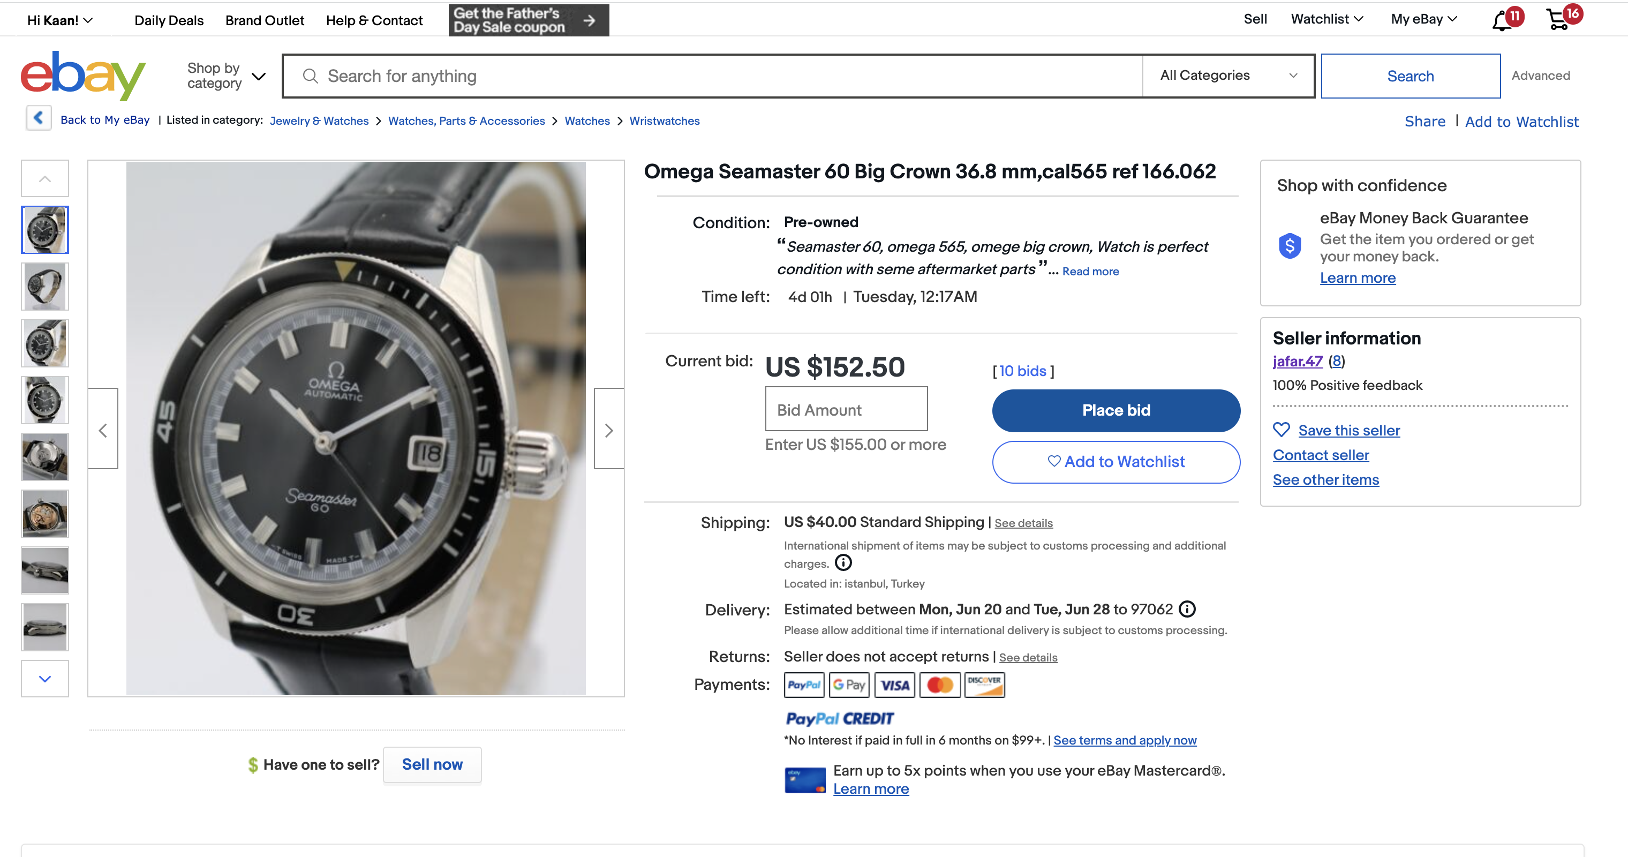Select the watch caseback thumbnail
The width and height of the screenshot is (1628, 857).
[x=45, y=456]
